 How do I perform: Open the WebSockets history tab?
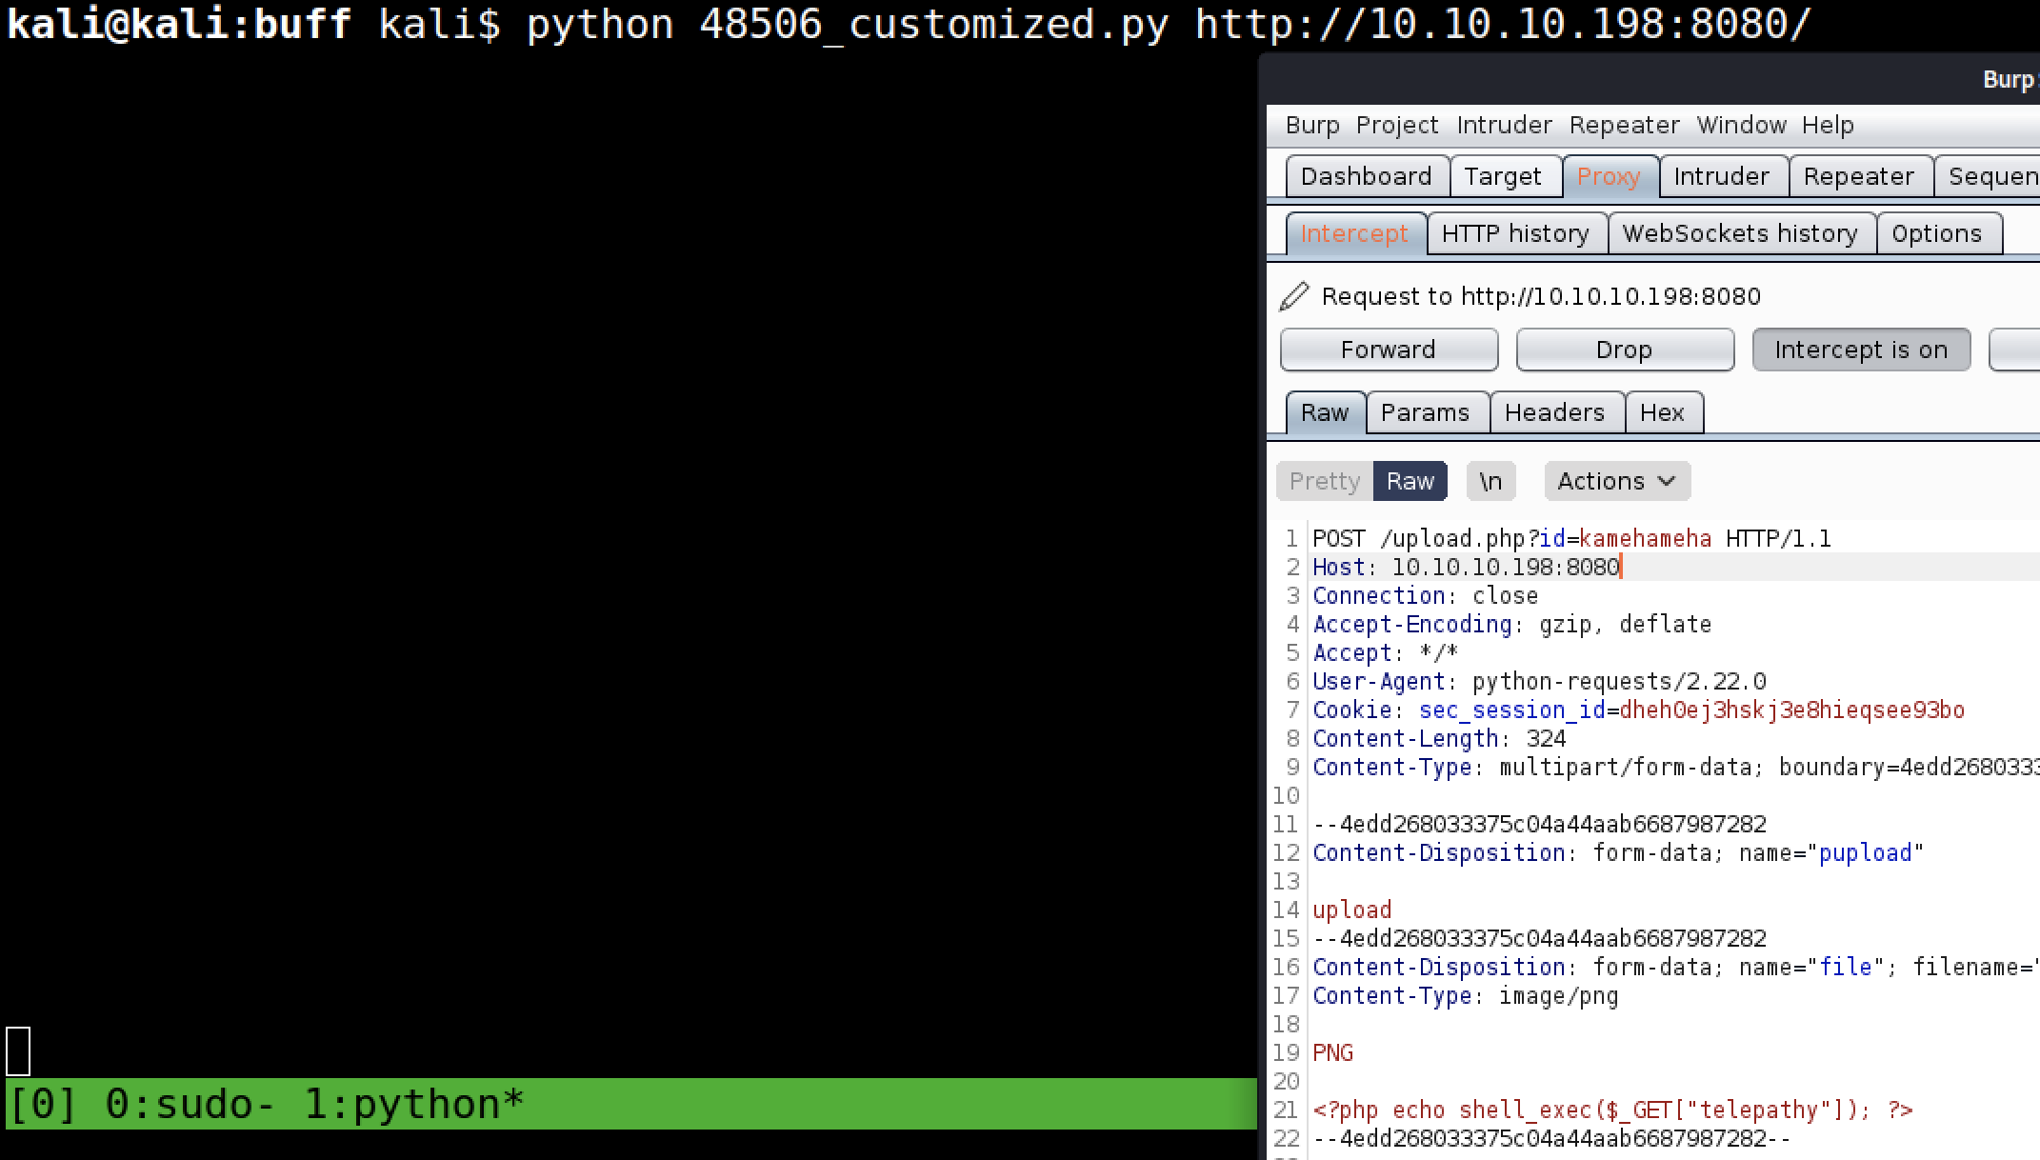click(x=1739, y=233)
